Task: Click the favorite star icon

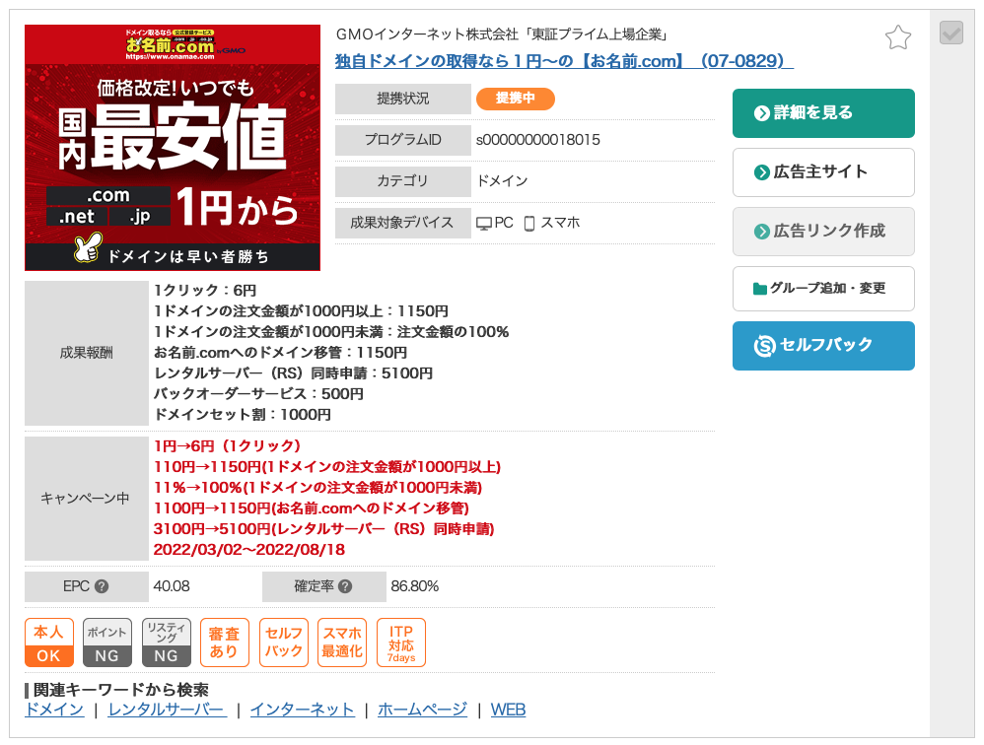Action: pyautogui.click(x=898, y=37)
